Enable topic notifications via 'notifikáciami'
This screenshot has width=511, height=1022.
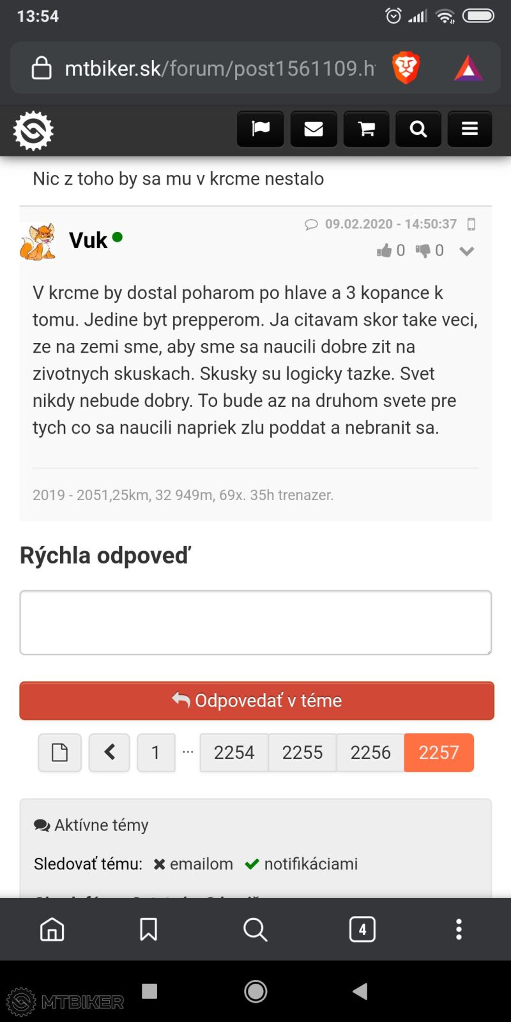[310, 864]
